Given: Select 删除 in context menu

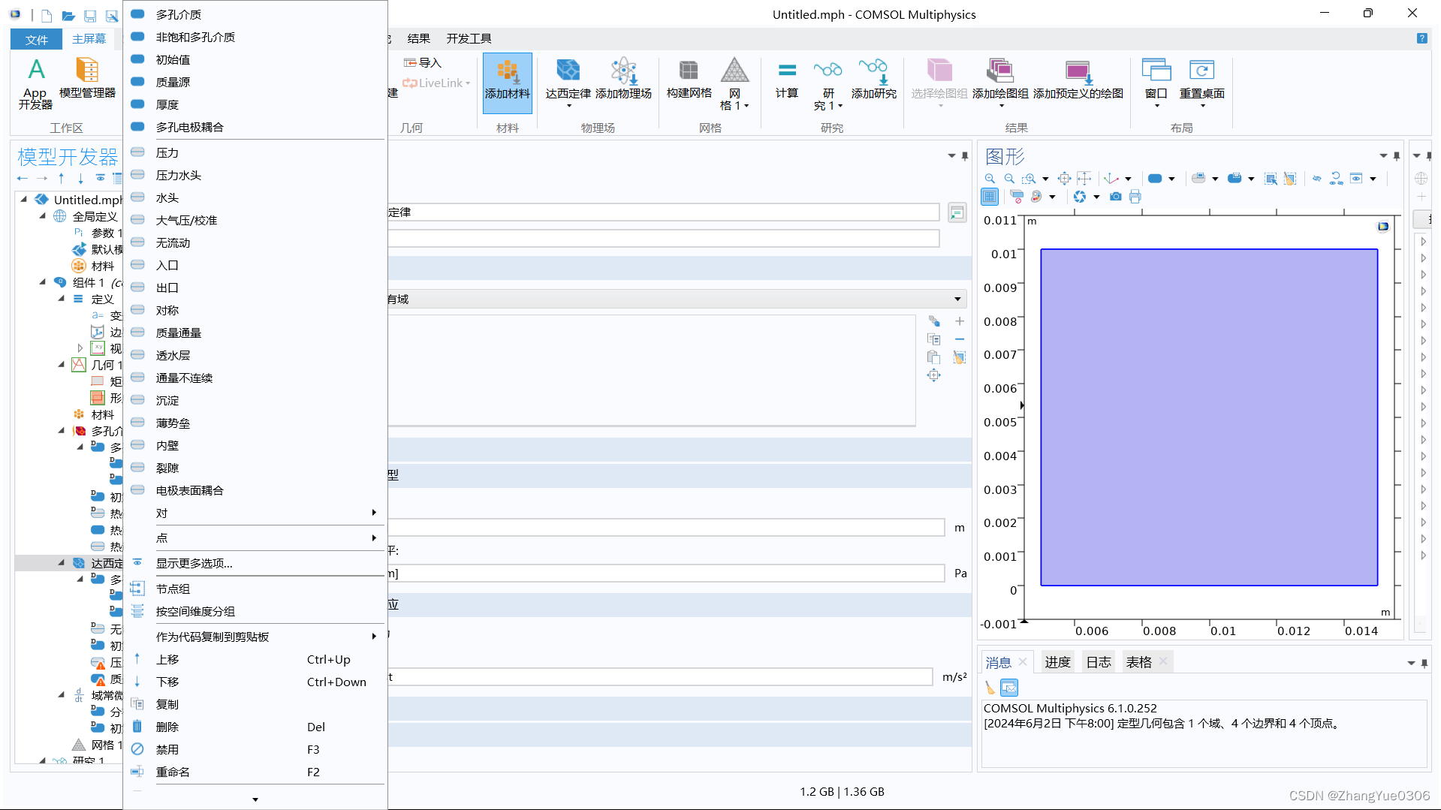Looking at the screenshot, I should click(255, 727).
